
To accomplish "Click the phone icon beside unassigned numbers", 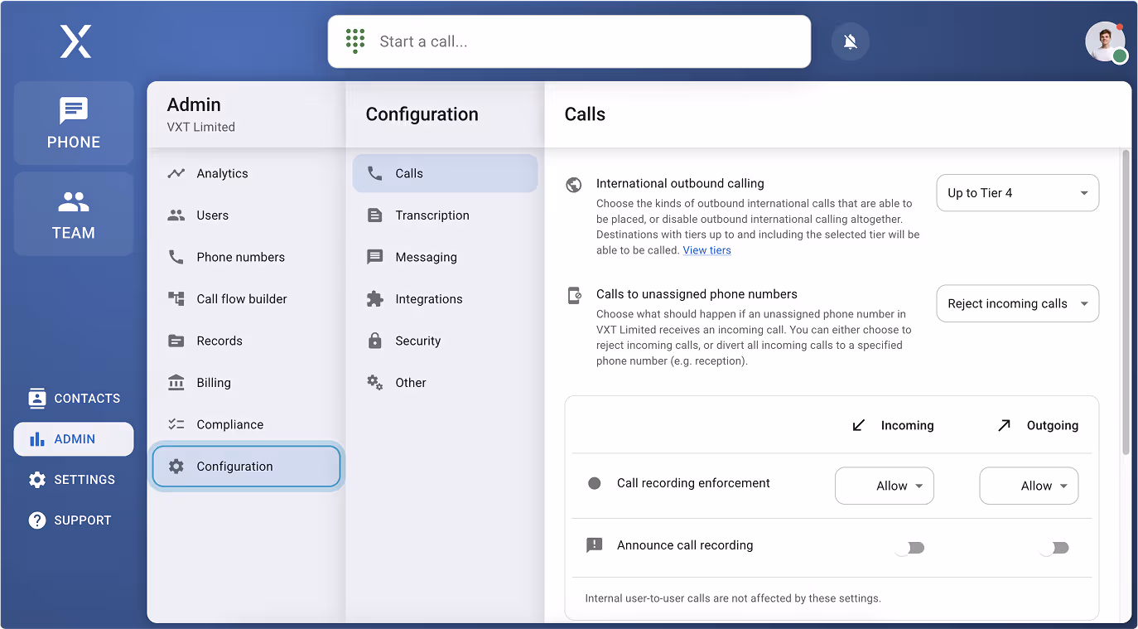I will coord(574,295).
